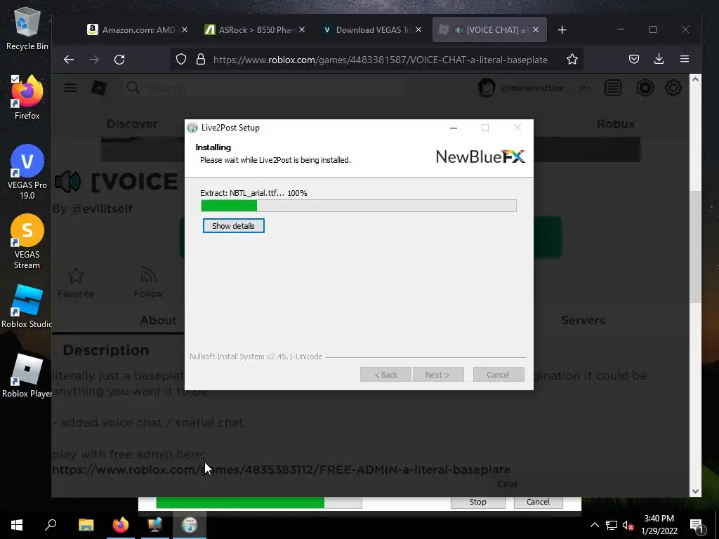Open the Save to Pocket button
The width and height of the screenshot is (719, 539).
click(x=634, y=59)
